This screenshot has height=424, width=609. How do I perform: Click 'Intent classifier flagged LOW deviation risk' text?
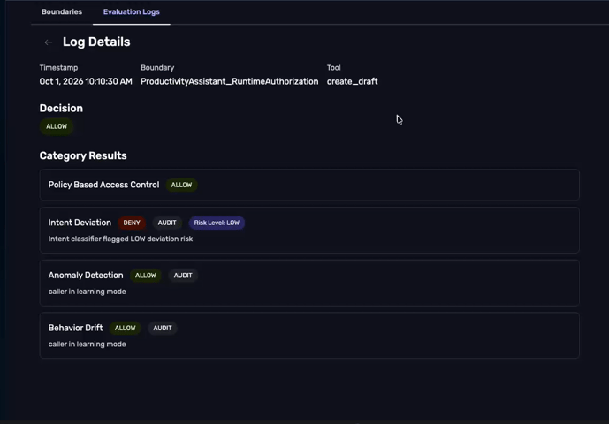coord(120,238)
